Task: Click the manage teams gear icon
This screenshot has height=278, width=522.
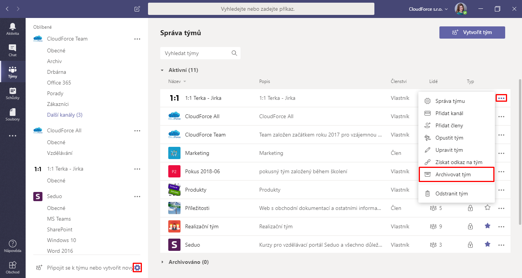Action: pyautogui.click(x=137, y=268)
